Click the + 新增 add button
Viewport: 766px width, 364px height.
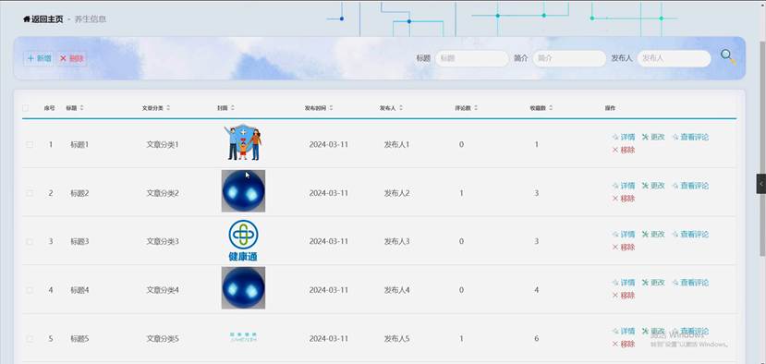click(x=39, y=58)
